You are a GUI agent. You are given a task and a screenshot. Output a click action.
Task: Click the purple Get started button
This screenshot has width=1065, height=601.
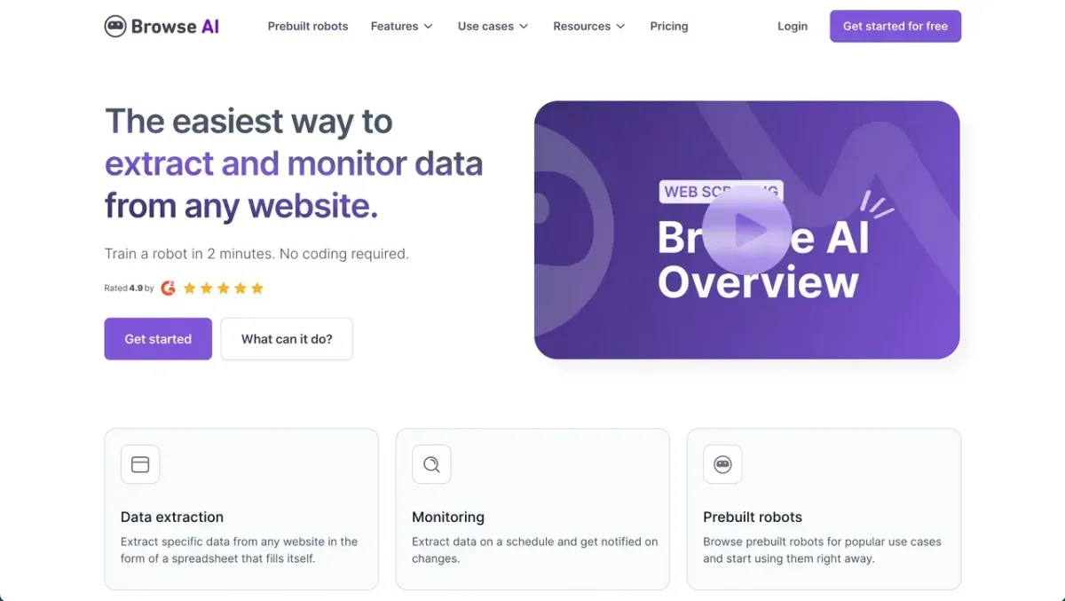158,339
